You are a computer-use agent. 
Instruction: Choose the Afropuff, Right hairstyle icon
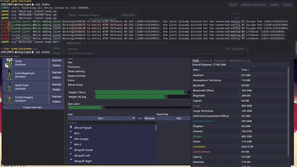71,160
